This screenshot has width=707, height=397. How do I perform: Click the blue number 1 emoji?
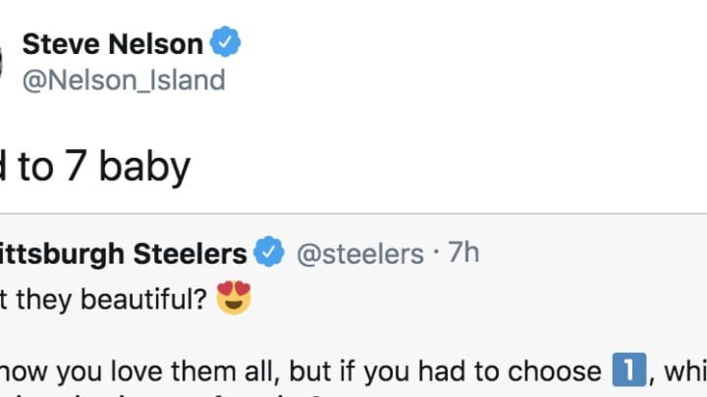click(x=629, y=370)
